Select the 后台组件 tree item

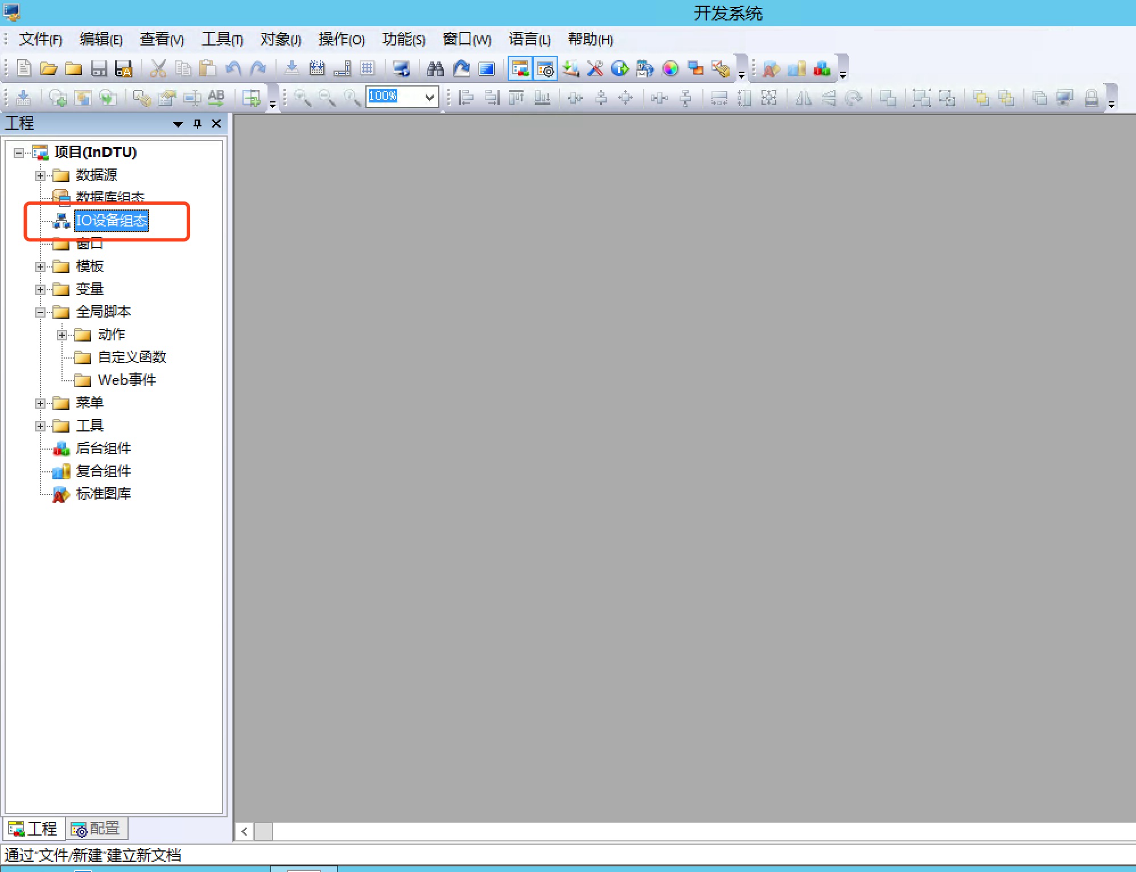pyautogui.click(x=103, y=448)
